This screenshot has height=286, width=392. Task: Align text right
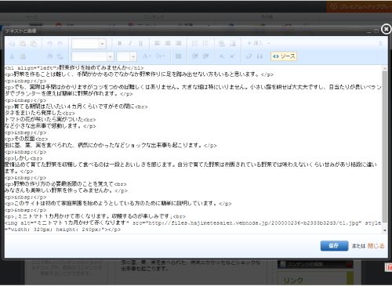click(179, 43)
